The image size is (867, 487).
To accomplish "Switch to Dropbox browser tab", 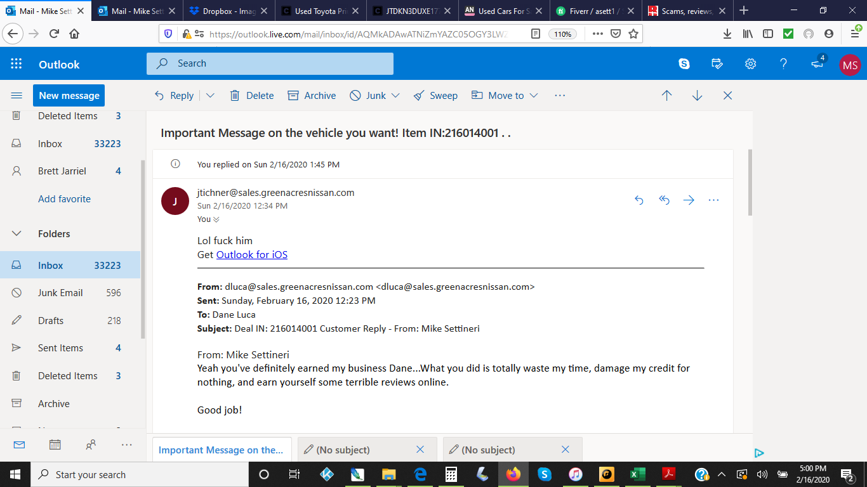I will tap(230, 11).
